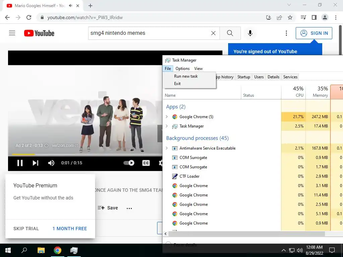Sort processes by Status column
This screenshot has width=343, height=257.
click(x=261, y=92)
